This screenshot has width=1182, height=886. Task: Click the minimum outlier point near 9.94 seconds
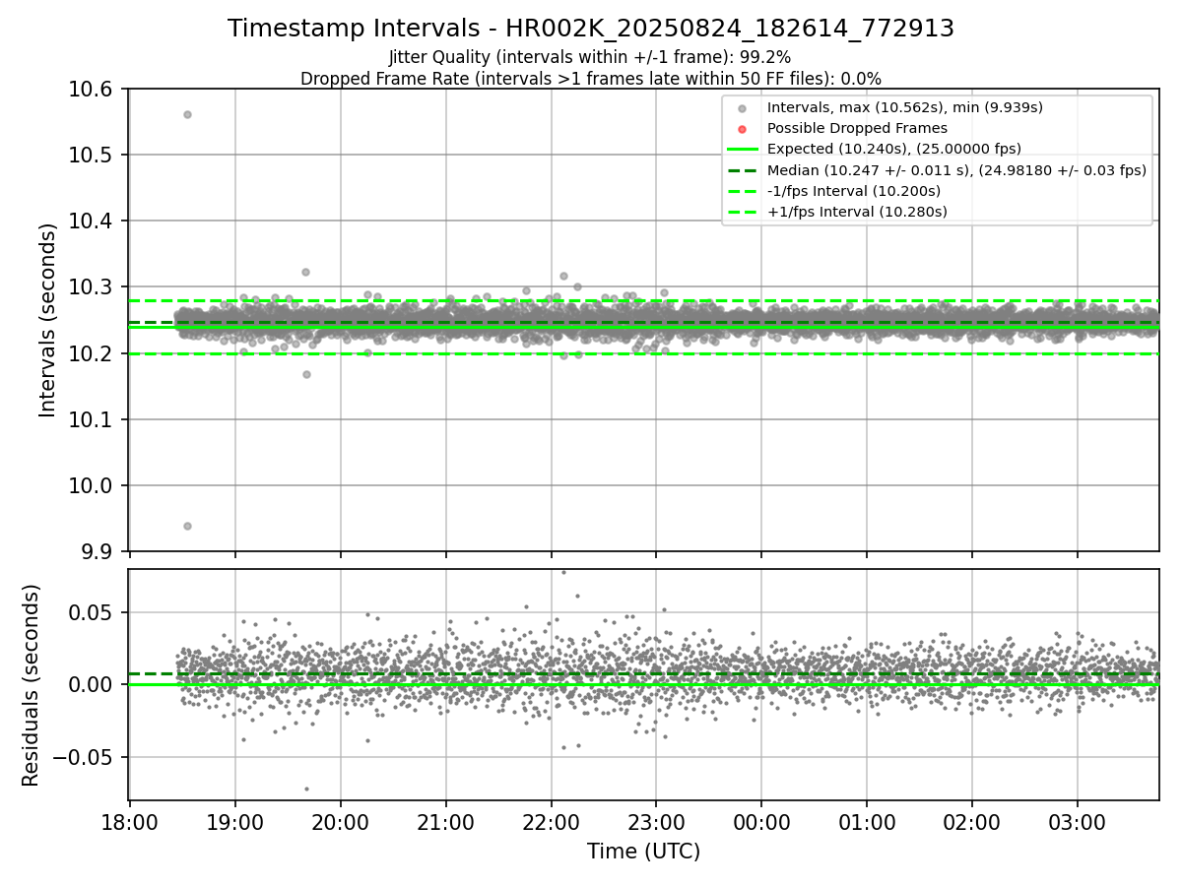pyautogui.click(x=187, y=526)
